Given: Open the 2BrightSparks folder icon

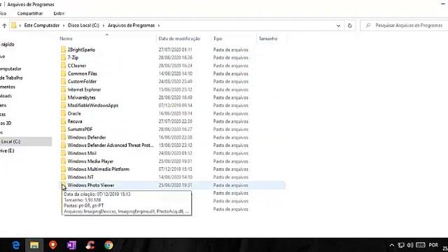Looking at the screenshot, I should pos(63,50).
